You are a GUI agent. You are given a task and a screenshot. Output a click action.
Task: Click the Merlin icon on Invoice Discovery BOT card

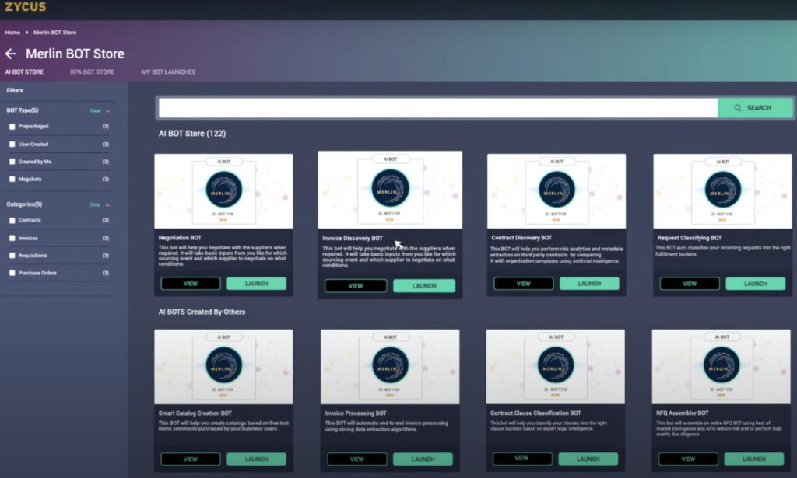click(391, 188)
